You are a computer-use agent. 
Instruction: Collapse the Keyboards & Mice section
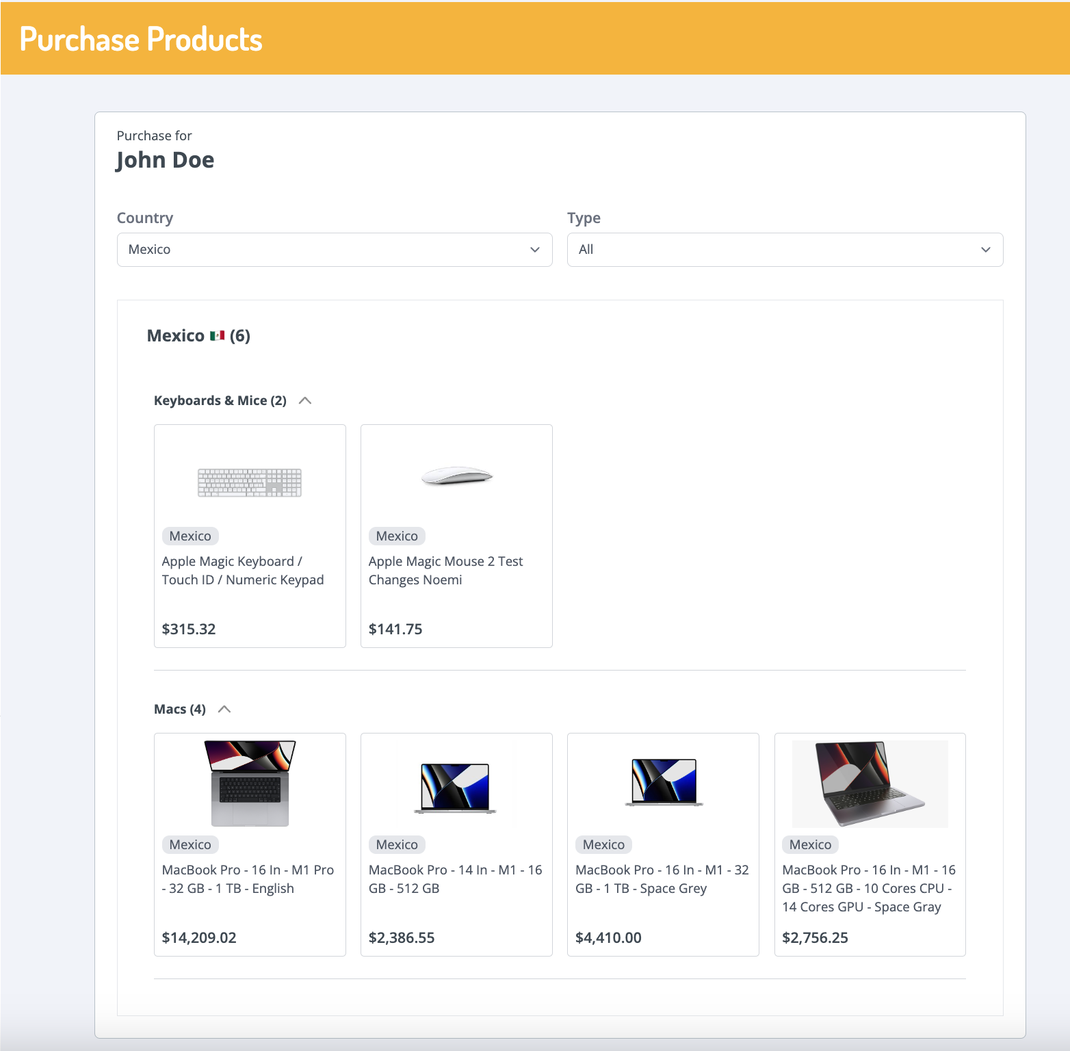pyautogui.click(x=306, y=400)
